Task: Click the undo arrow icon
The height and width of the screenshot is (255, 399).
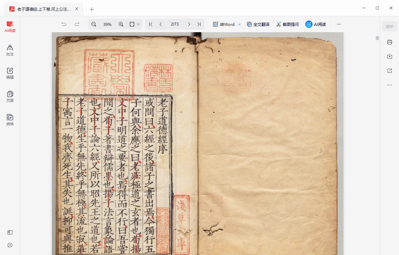Action: [64, 24]
